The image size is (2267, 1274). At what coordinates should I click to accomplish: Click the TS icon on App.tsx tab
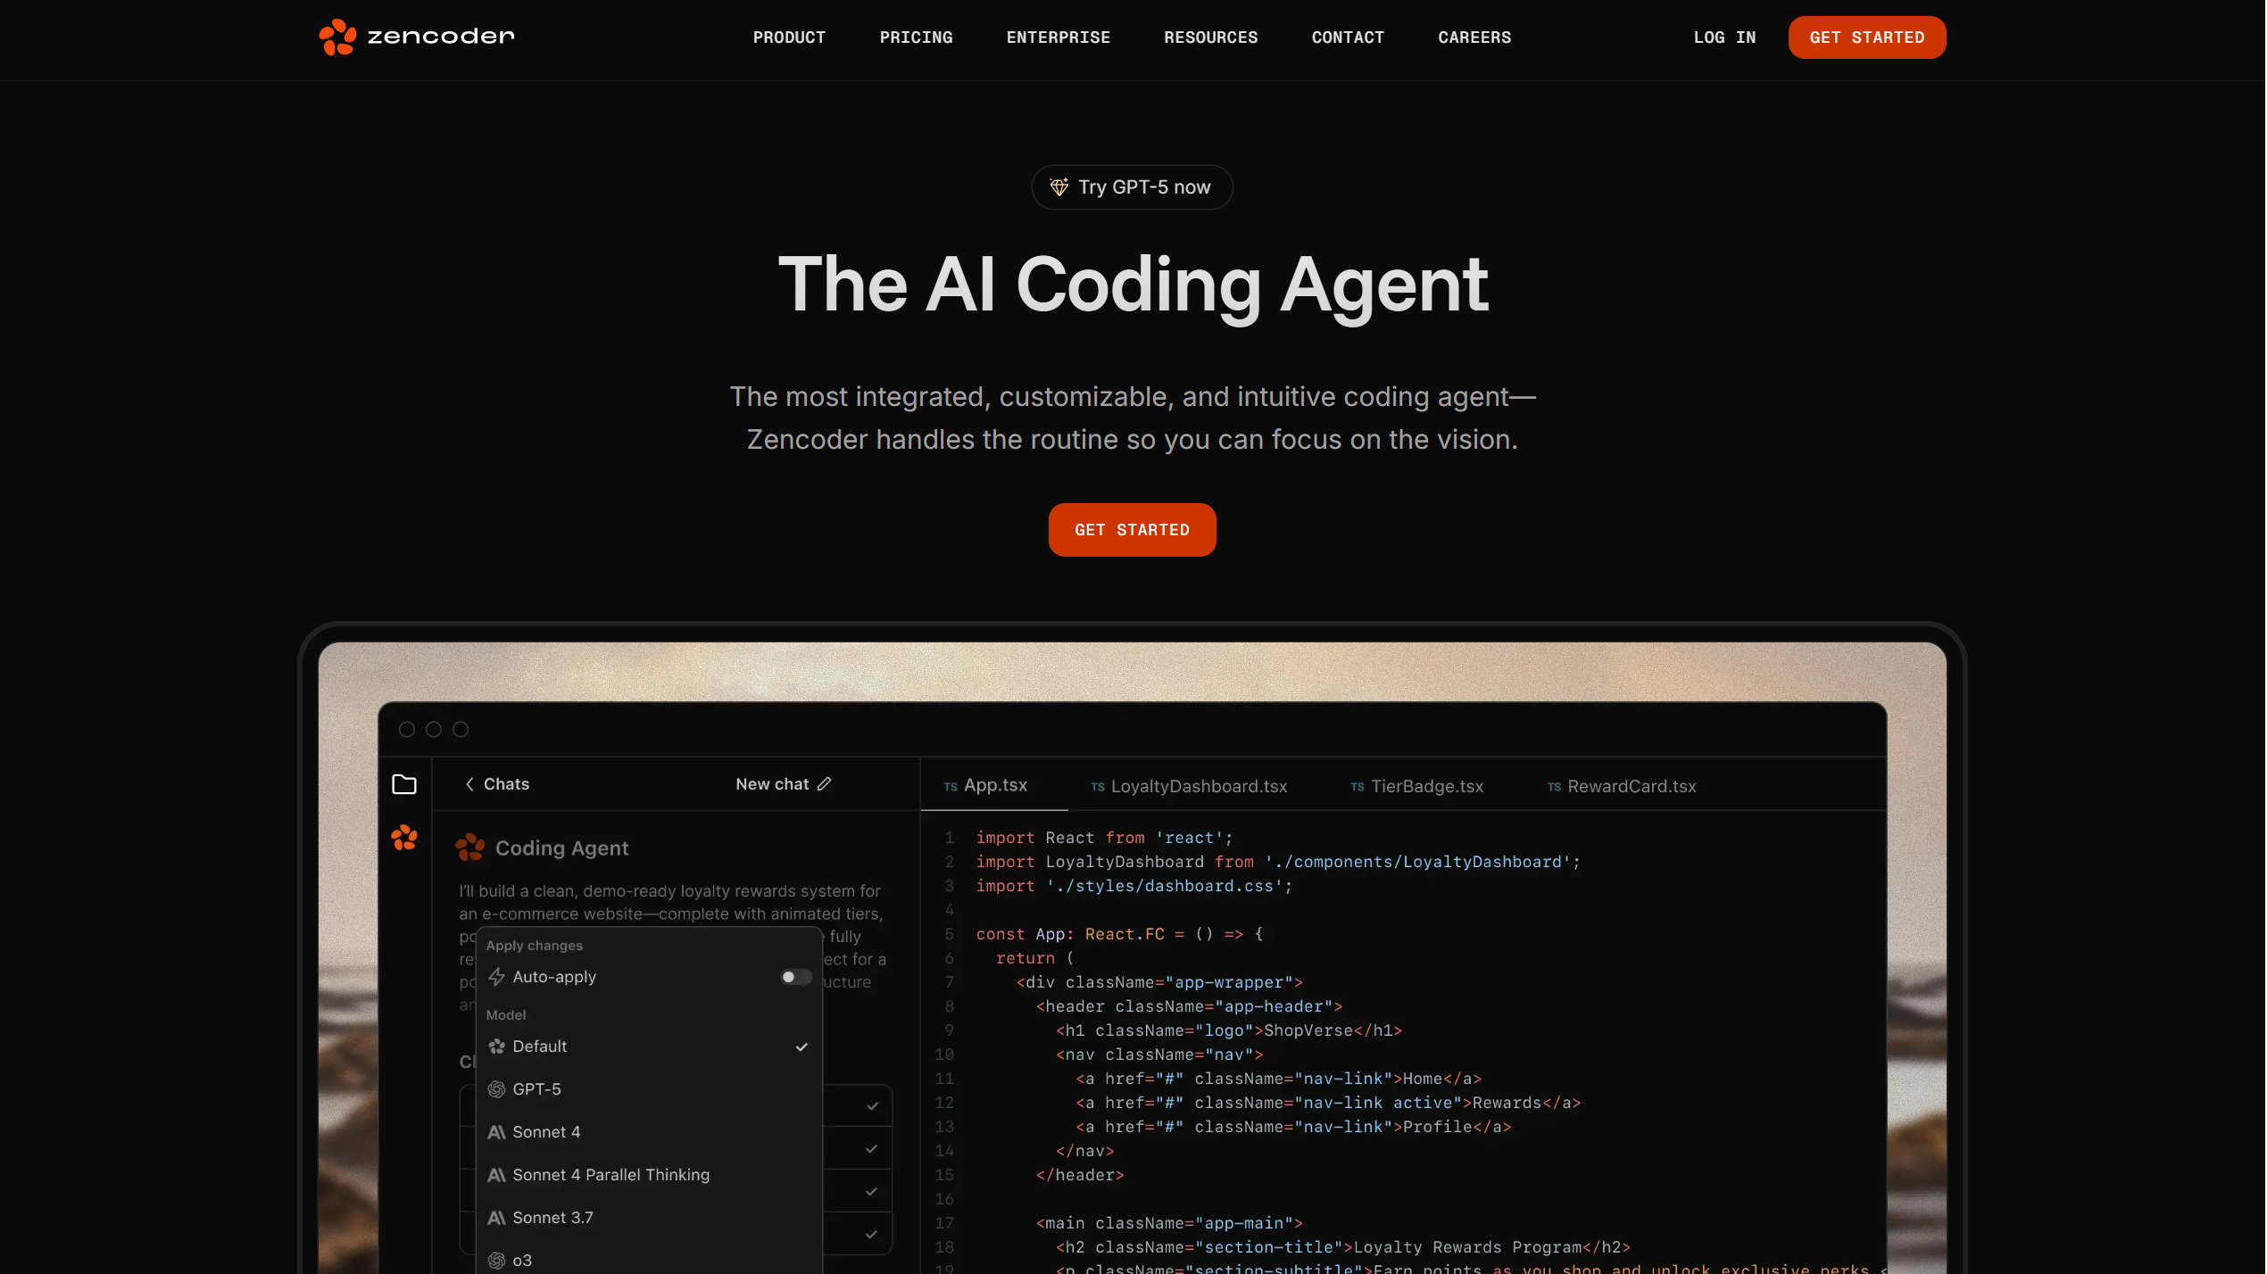(x=951, y=787)
